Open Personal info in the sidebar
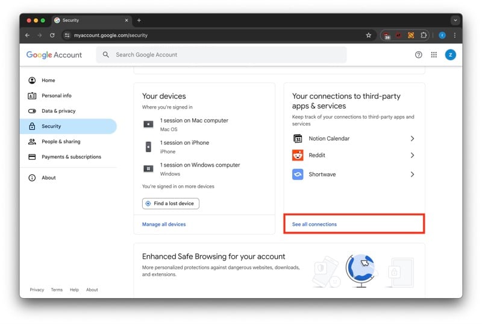Image resolution: width=482 pixels, height=324 pixels. pos(68,96)
